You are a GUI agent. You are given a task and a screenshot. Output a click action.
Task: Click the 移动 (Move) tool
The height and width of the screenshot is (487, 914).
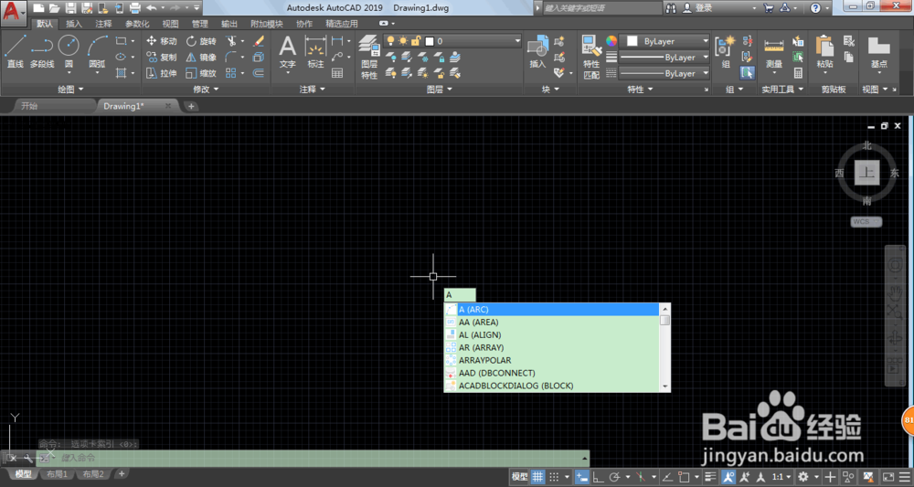click(x=162, y=41)
